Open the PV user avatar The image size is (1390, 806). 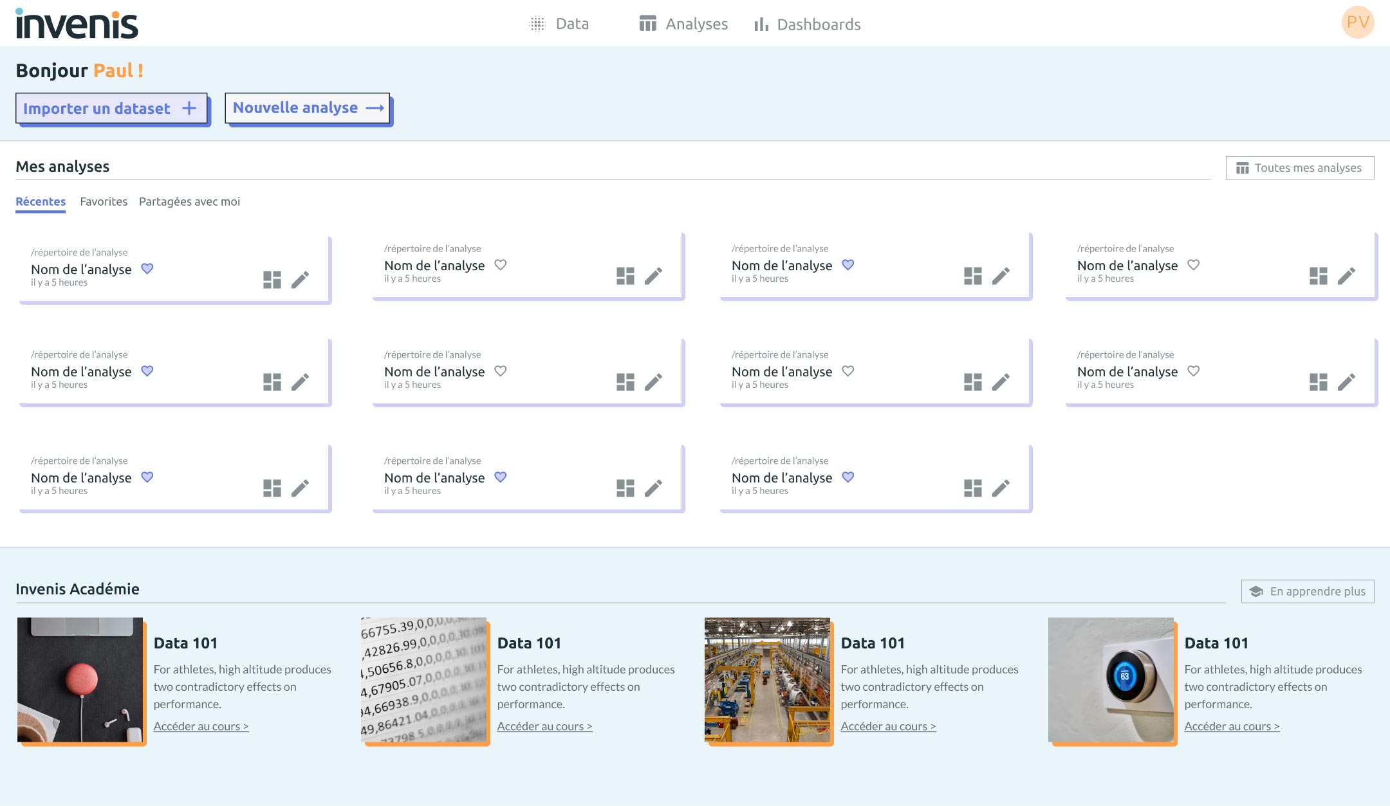(x=1357, y=23)
